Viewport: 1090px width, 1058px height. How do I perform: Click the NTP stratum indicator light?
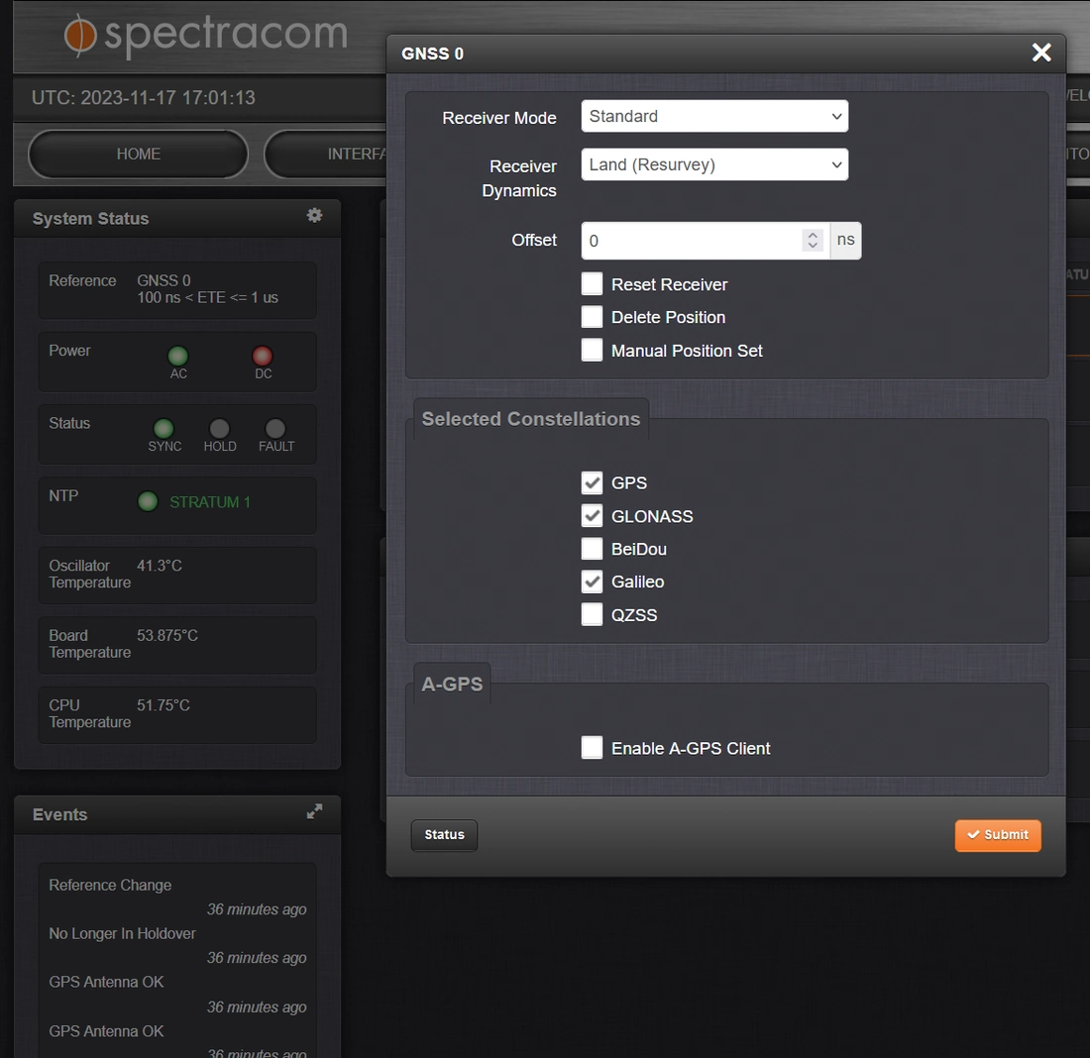[148, 501]
